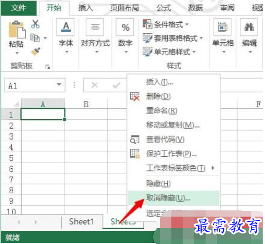265x244 pixels.
Task: Expand the 套用表格格式 dropdown arrow
Action: pyautogui.click(x=201, y=38)
